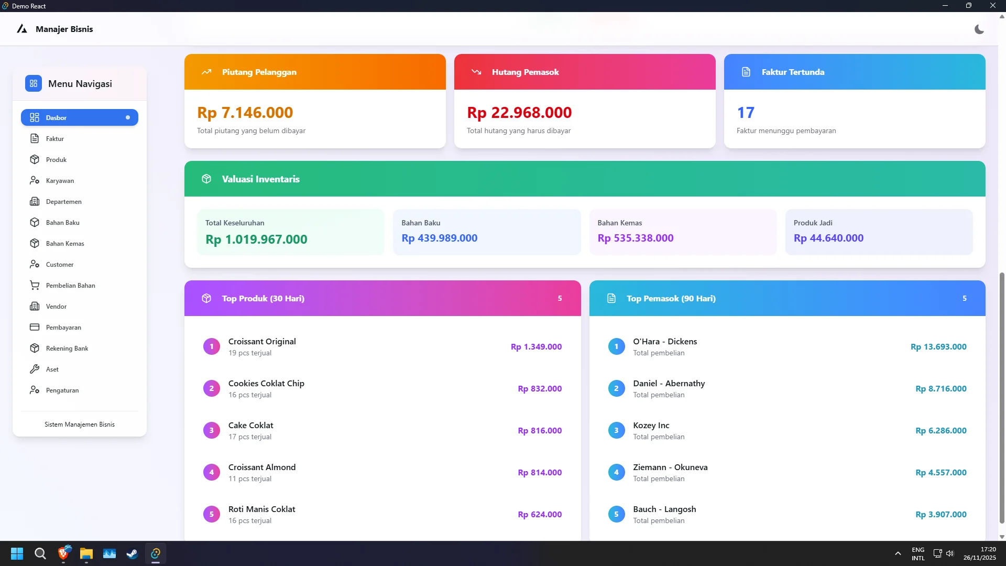Open the Pembelian Bahan cart icon
The width and height of the screenshot is (1006, 566).
click(35, 285)
